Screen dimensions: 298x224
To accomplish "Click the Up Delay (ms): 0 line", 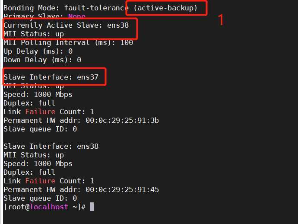I will tap(38, 51).
